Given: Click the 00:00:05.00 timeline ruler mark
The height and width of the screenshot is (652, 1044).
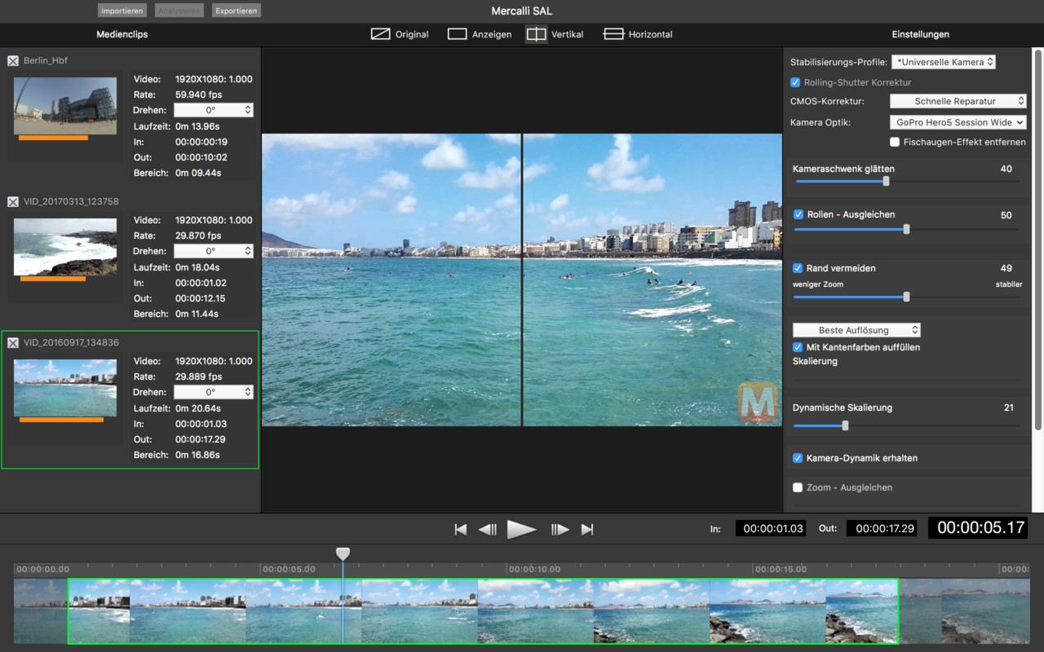Looking at the screenshot, I should (x=289, y=569).
